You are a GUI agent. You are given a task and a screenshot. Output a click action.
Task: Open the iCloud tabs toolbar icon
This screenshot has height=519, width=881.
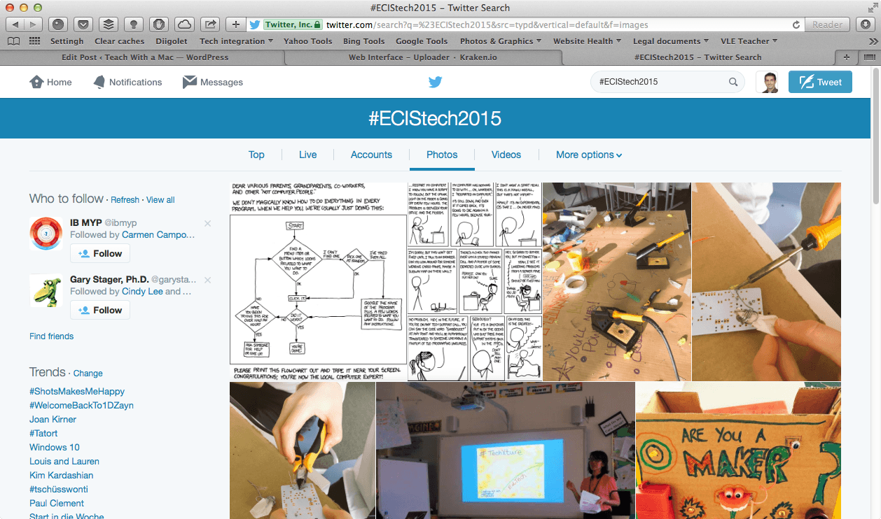point(183,24)
